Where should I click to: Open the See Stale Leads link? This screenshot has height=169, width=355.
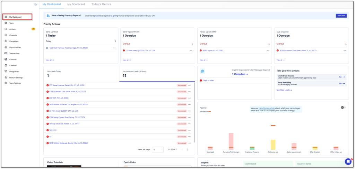click(284, 90)
